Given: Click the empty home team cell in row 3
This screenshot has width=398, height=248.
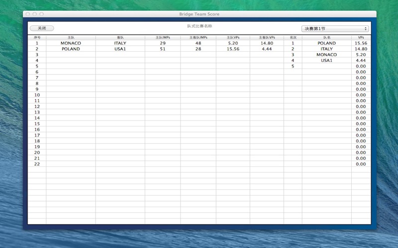Looking at the screenshot, I should [71, 55].
